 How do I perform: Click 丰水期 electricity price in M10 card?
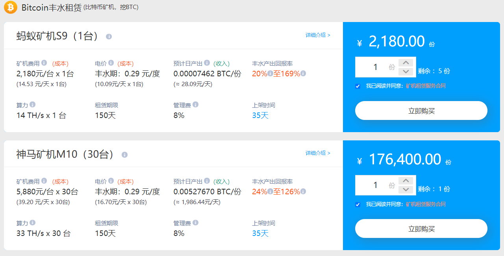[128, 192]
